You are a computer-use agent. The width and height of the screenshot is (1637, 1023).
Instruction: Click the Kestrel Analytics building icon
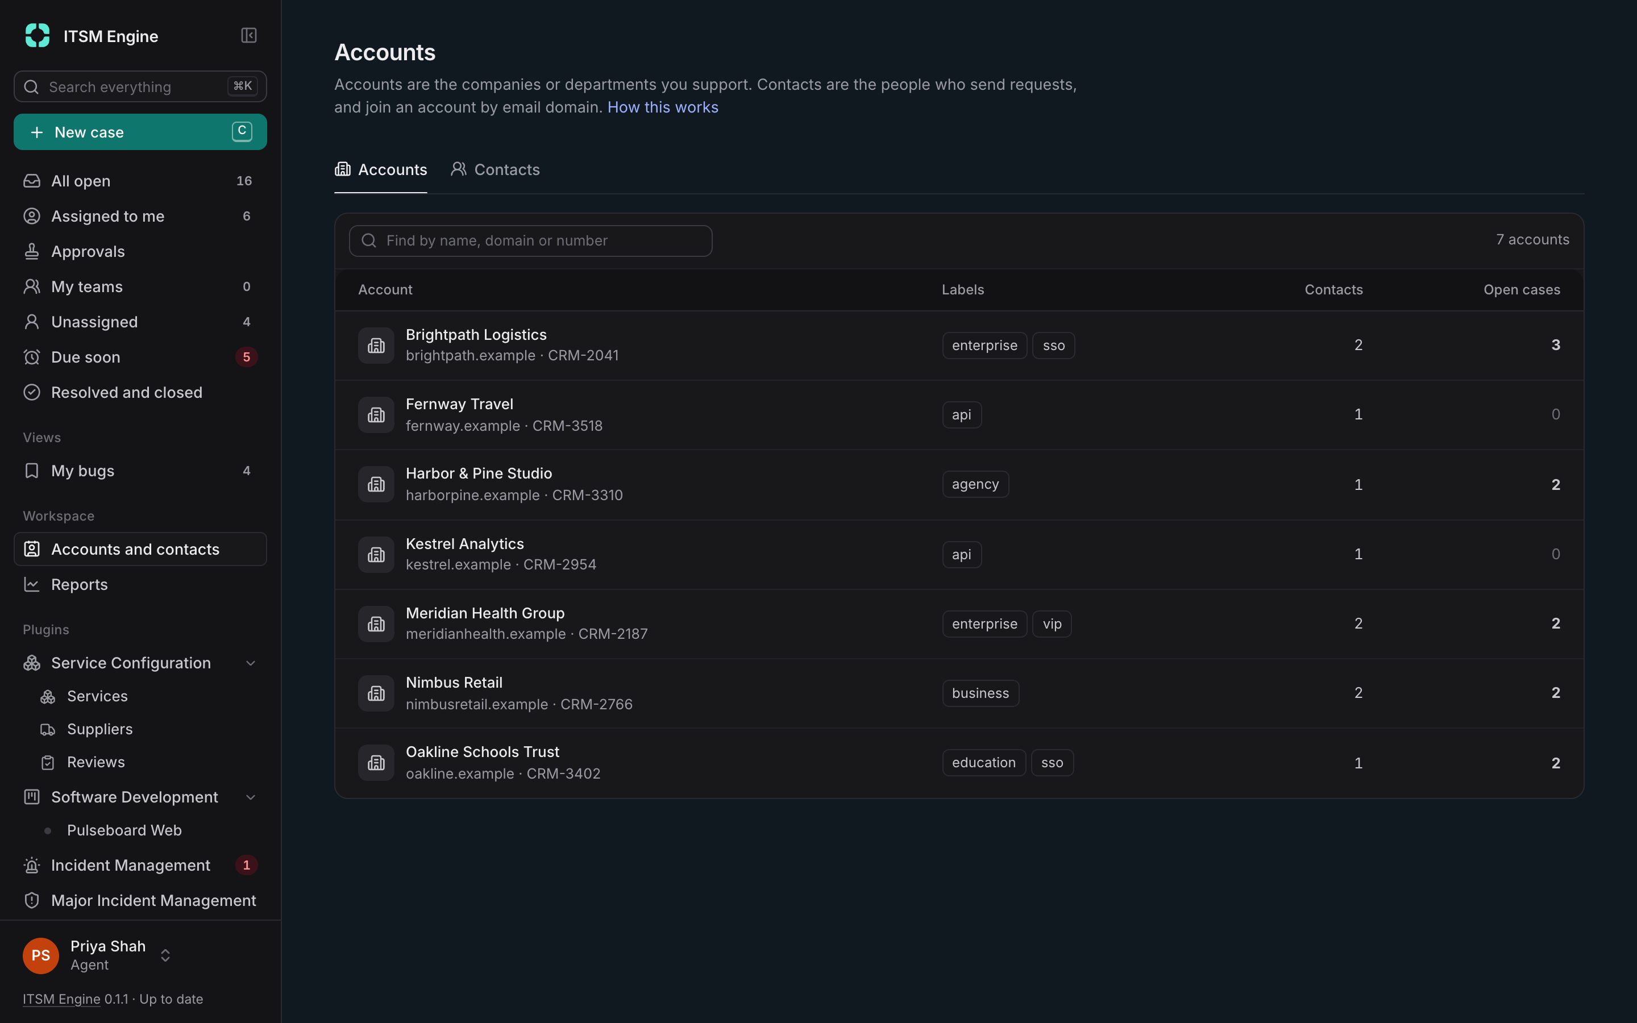pyautogui.click(x=376, y=555)
